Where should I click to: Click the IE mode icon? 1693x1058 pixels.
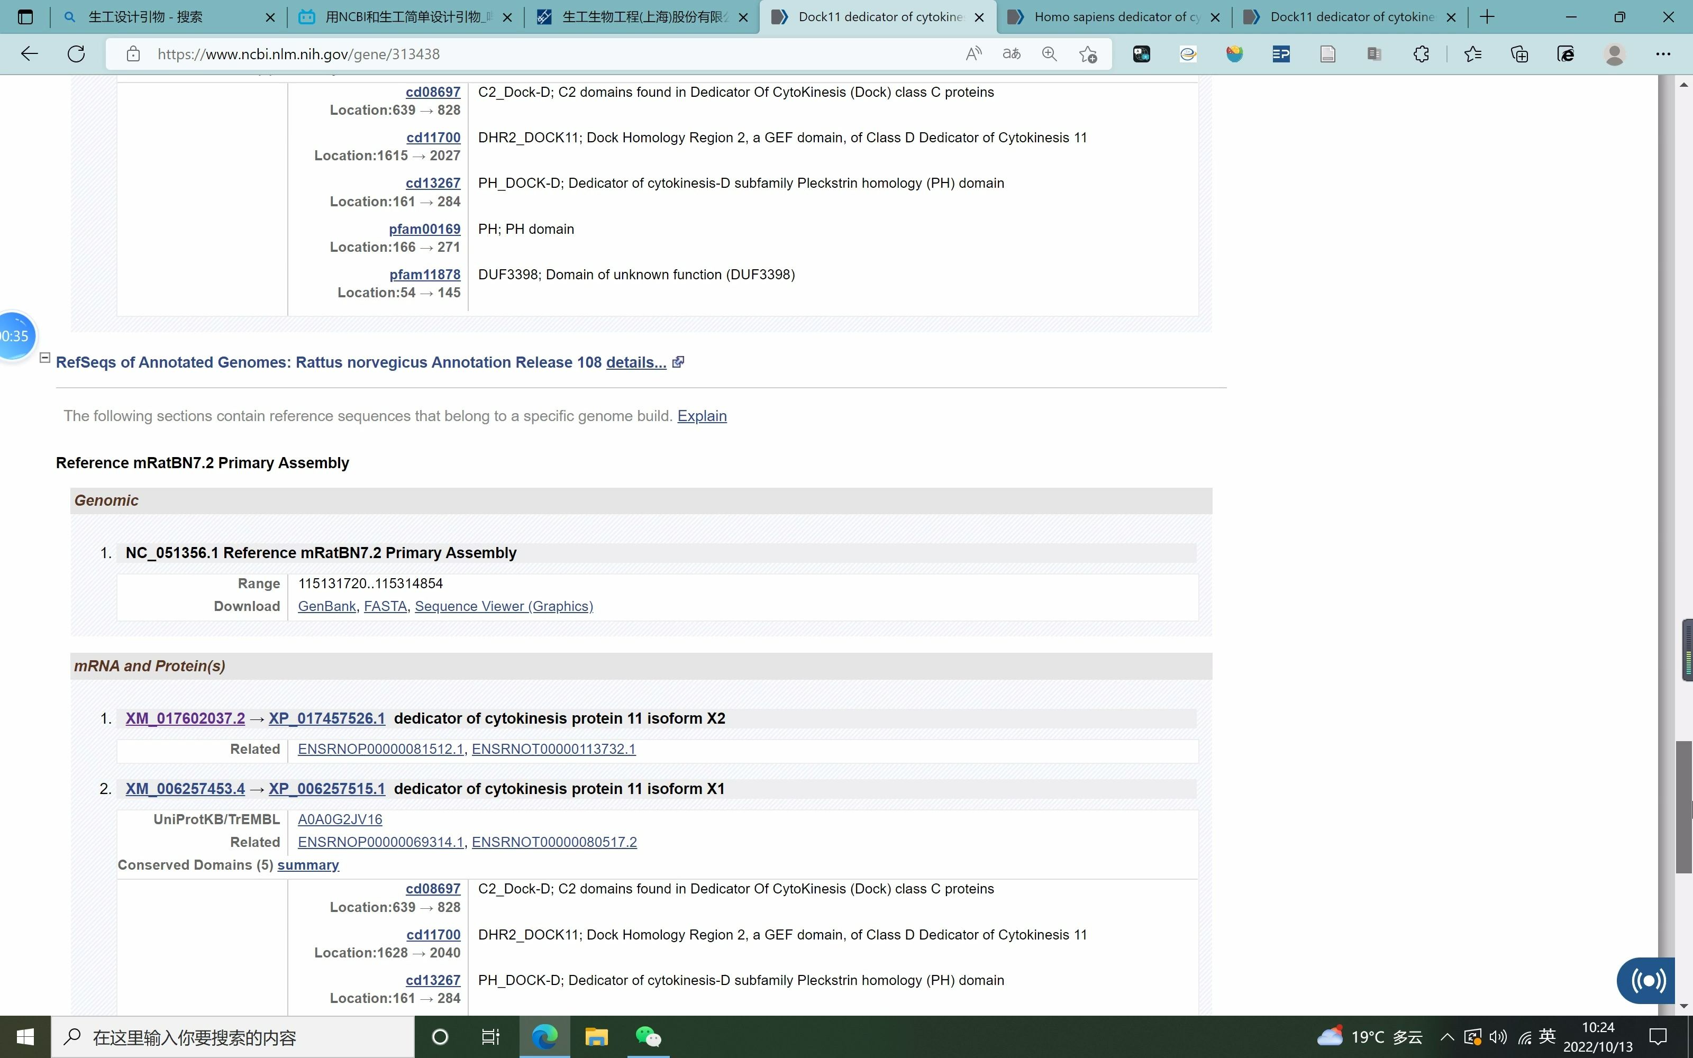click(x=1565, y=54)
